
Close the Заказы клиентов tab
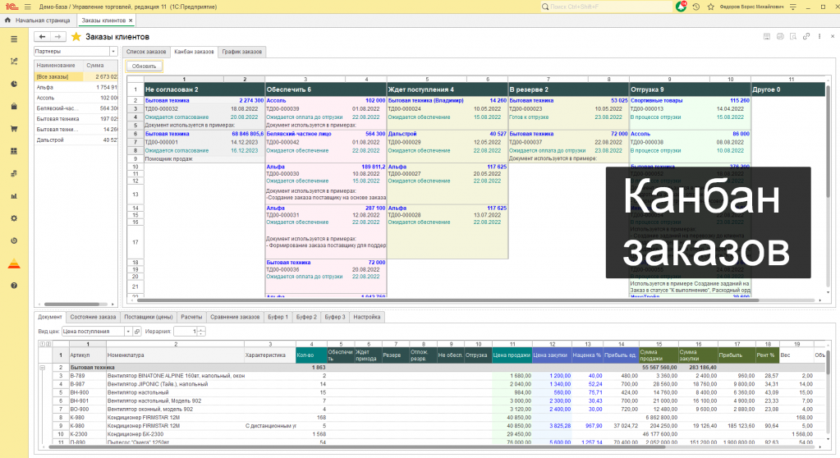tap(131, 21)
